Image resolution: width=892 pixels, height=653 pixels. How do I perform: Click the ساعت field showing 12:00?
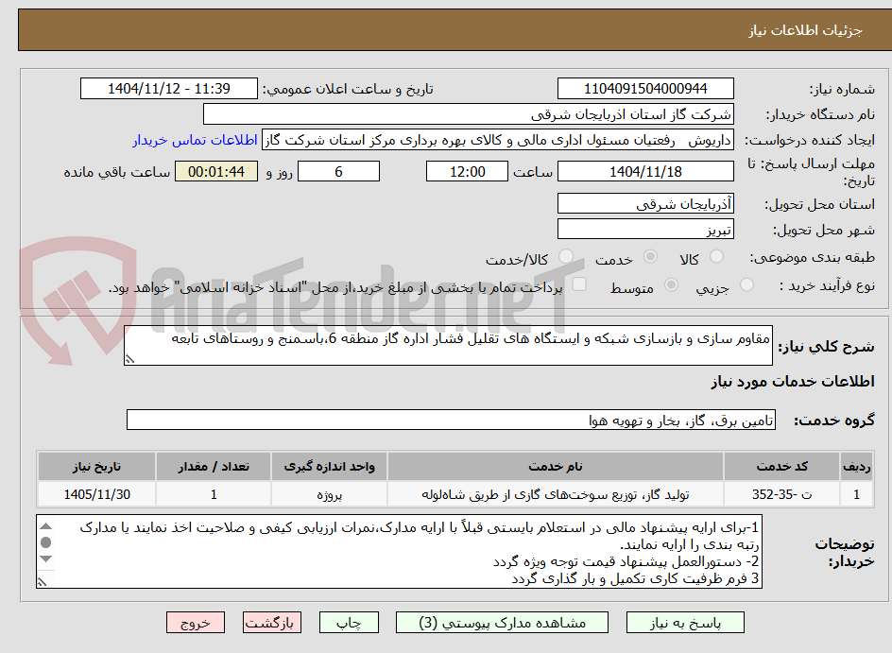(x=467, y=171)
